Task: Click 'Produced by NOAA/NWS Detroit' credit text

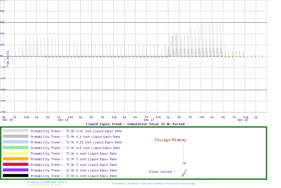Action: 47,182
